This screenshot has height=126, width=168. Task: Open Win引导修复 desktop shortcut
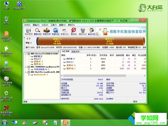[x=7, y=81]
